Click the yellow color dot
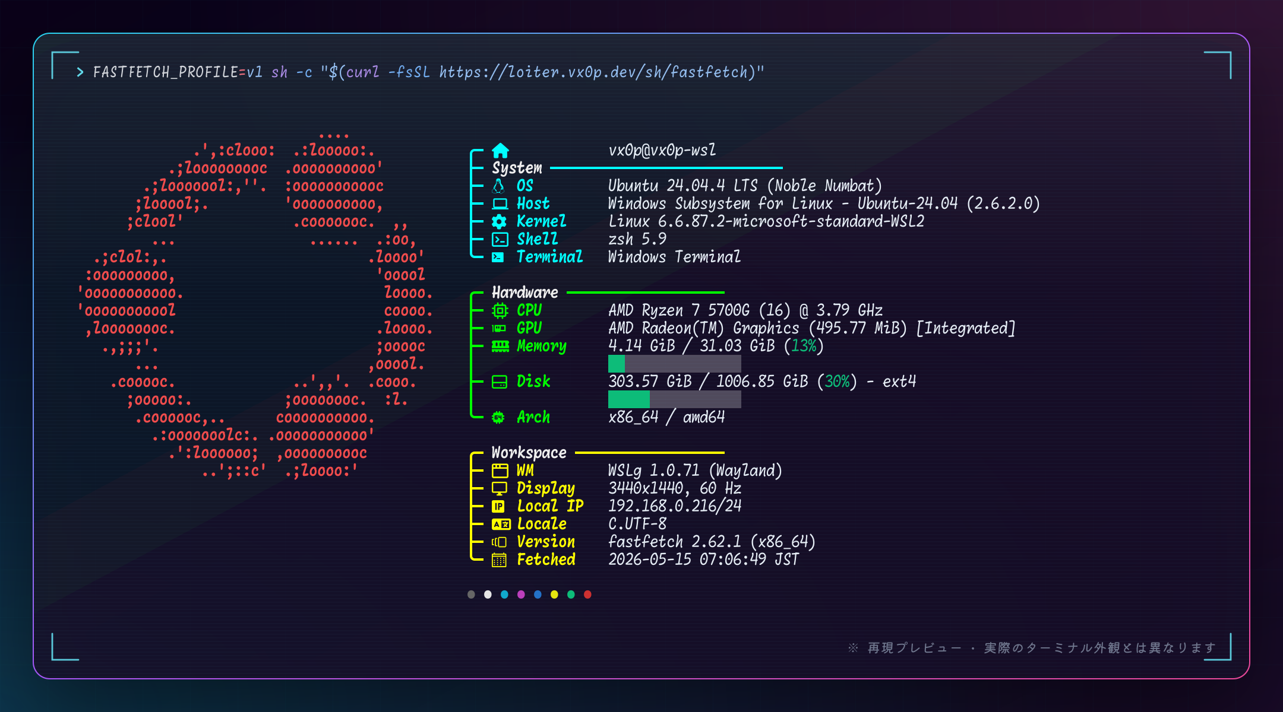Viewport: 1283px width, 712px height. point(554,595)
